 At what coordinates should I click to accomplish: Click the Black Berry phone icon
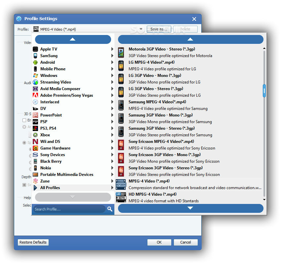point(35,161)
